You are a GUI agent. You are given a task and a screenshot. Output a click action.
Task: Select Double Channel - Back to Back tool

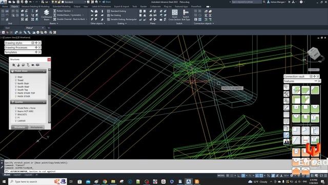69,19
